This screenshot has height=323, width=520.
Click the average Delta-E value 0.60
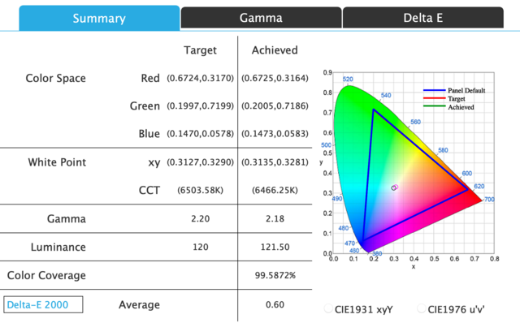coord(275,304)
